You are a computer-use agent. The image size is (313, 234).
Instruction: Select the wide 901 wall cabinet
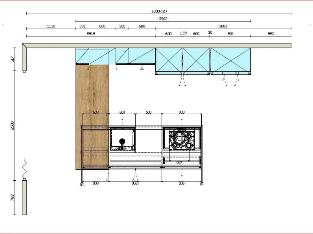(230, 61)
